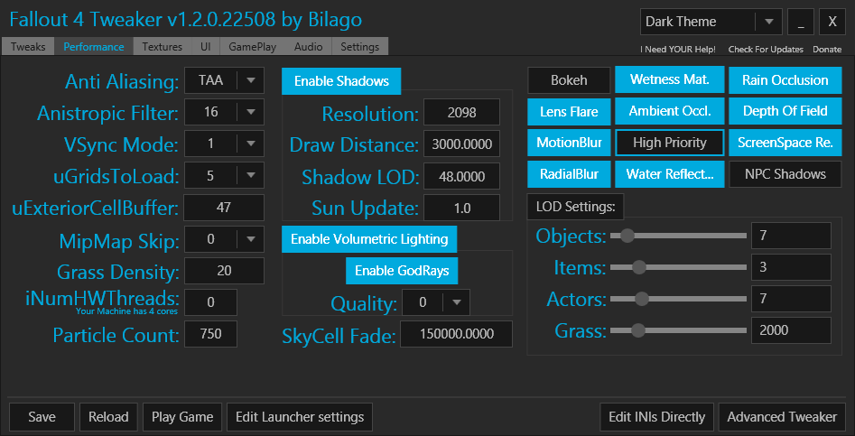Screen dimensions: 855x436
Task: Click the Shadow LOD field
Action: [462, 176]
